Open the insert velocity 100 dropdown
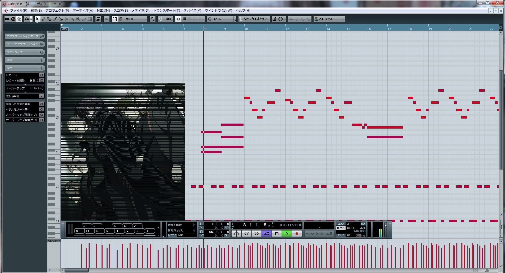Image resolution: width=505 pixels, height=273 pixels. [x=166, y=19]
